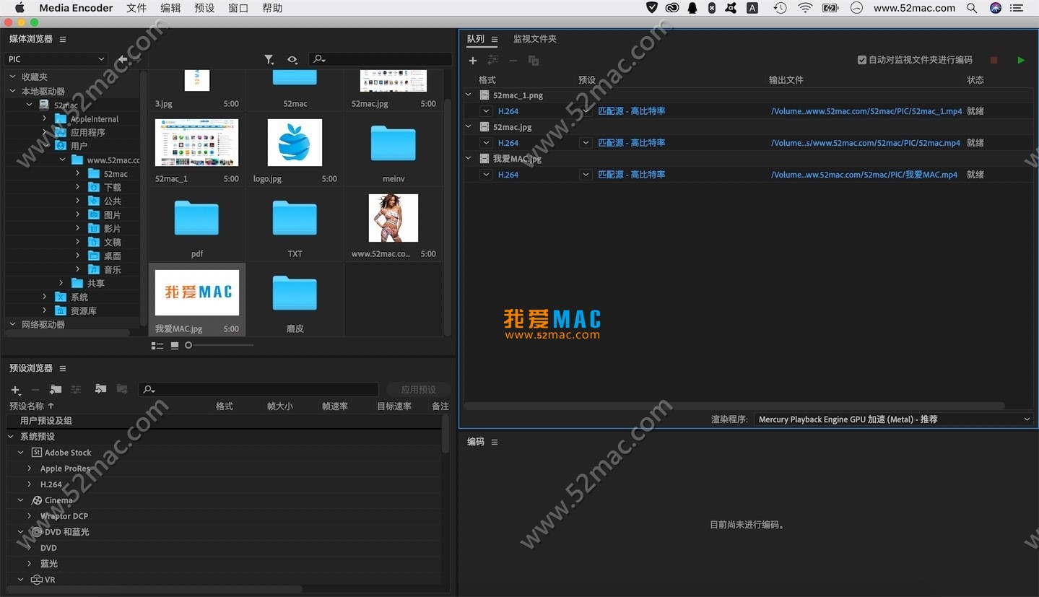The width and height of the screenshot is (1039, 597).
Task: Switch the media browser to thumbnail view icon
Action: click(175, 346)
